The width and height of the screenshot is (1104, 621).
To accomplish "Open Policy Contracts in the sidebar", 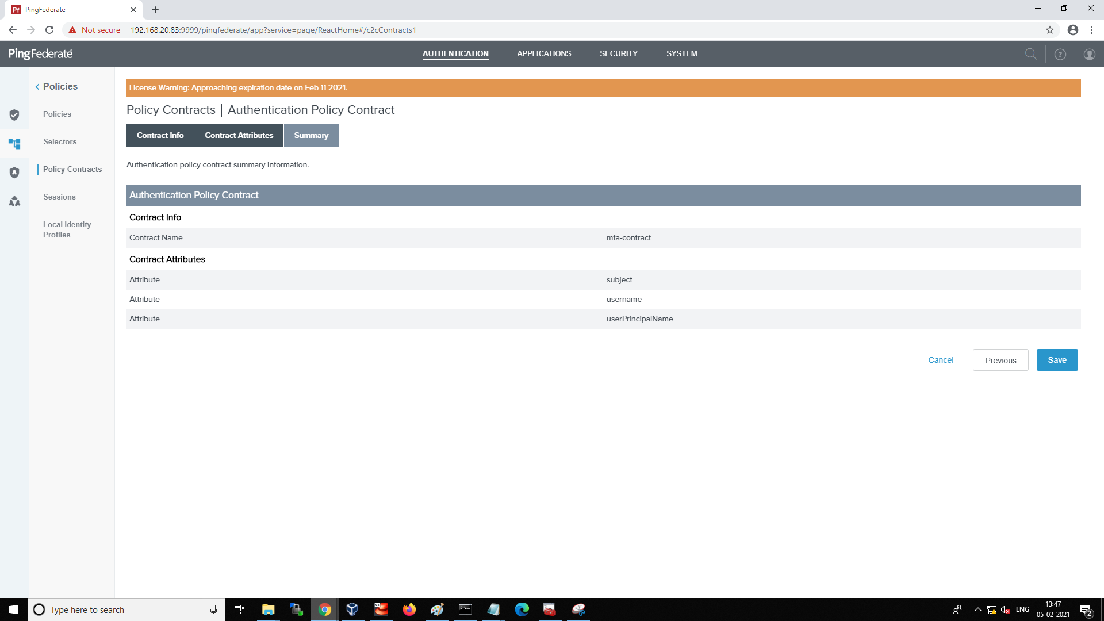I will [72, 169].
